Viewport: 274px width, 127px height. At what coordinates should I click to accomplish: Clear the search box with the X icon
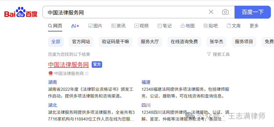click(211, 12)
